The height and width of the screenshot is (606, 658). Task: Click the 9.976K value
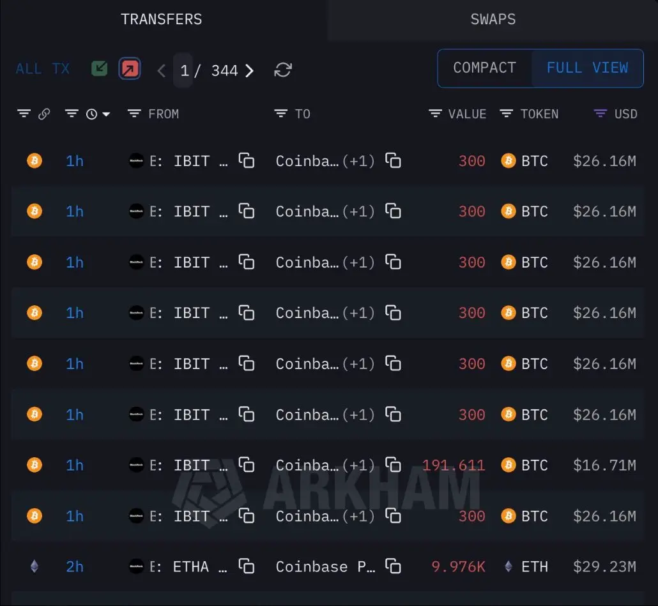point(458,567)
